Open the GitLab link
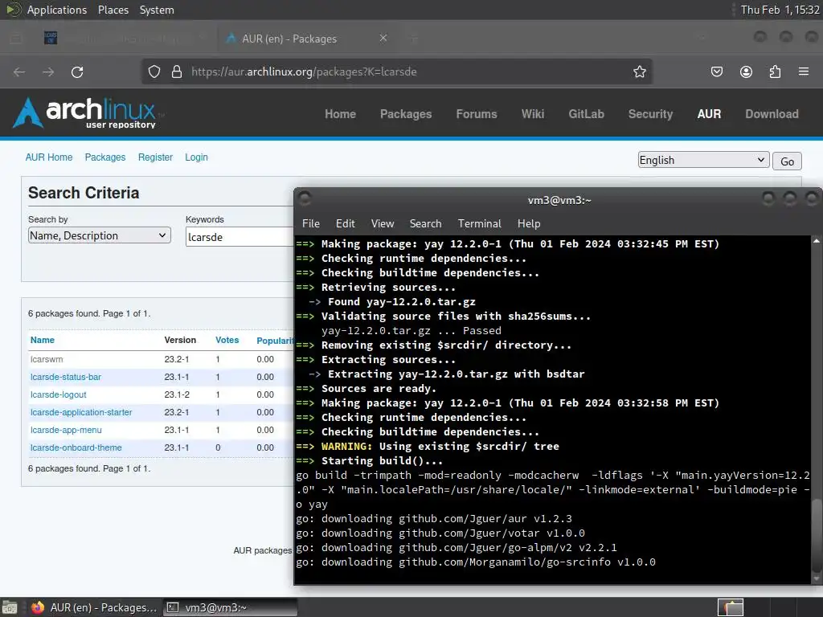The image size is (823, 617). [586, 114]
